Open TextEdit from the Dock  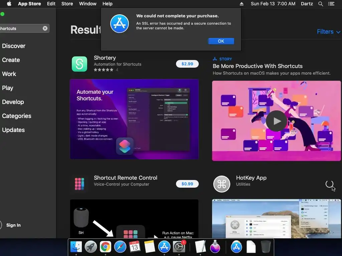point(200,247)
